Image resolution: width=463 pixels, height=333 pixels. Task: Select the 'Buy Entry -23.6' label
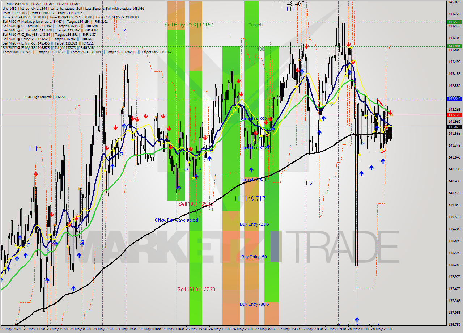pyautogui.click(x=254, y=224)
